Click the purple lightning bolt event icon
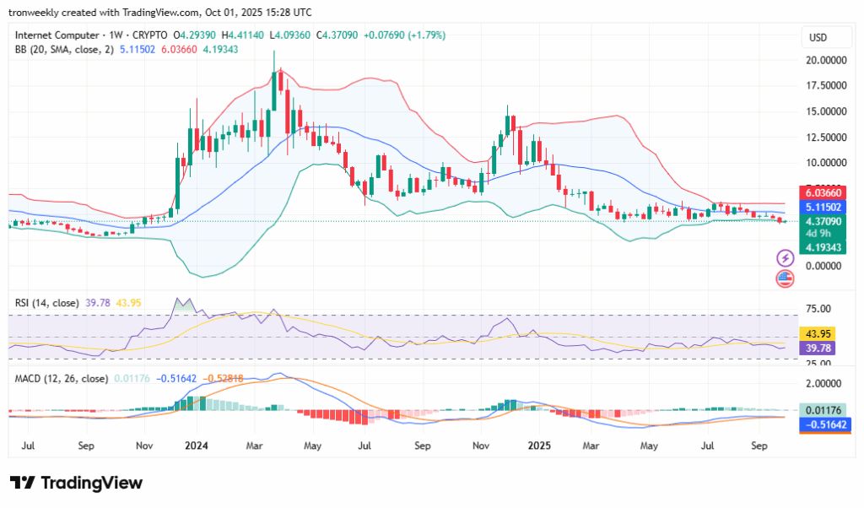Screen dimensions: 864x508 click(785, 257)
